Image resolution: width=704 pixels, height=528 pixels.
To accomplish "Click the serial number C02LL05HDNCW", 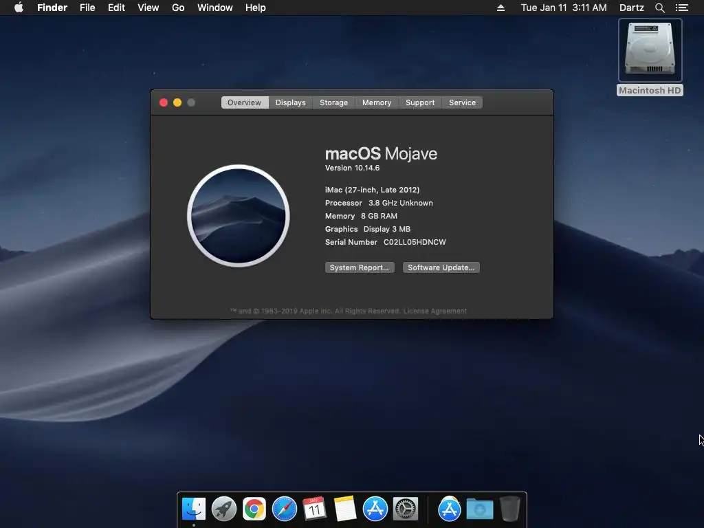I will click(415, 242).
